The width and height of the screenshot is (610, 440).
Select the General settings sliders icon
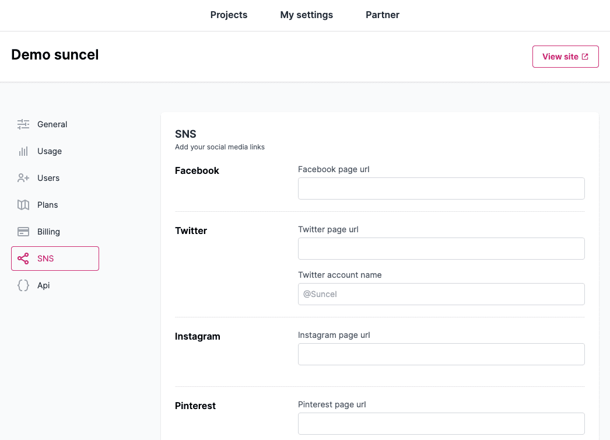(x=23, y=124)
